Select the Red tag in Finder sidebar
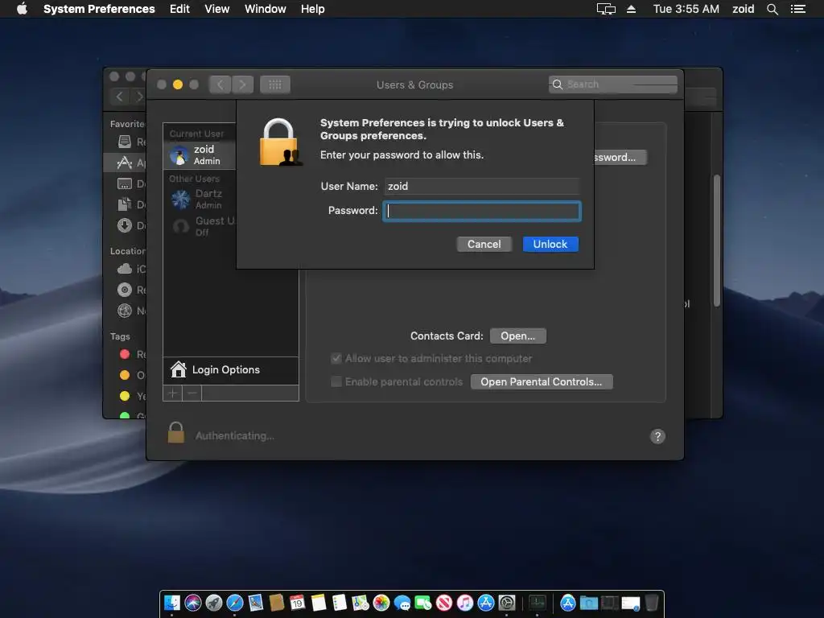This screenshot has width=824, height=618. (125, 354)
